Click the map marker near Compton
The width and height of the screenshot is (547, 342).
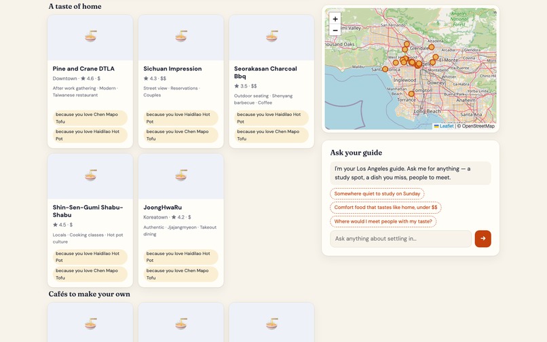tap(411, 94)
